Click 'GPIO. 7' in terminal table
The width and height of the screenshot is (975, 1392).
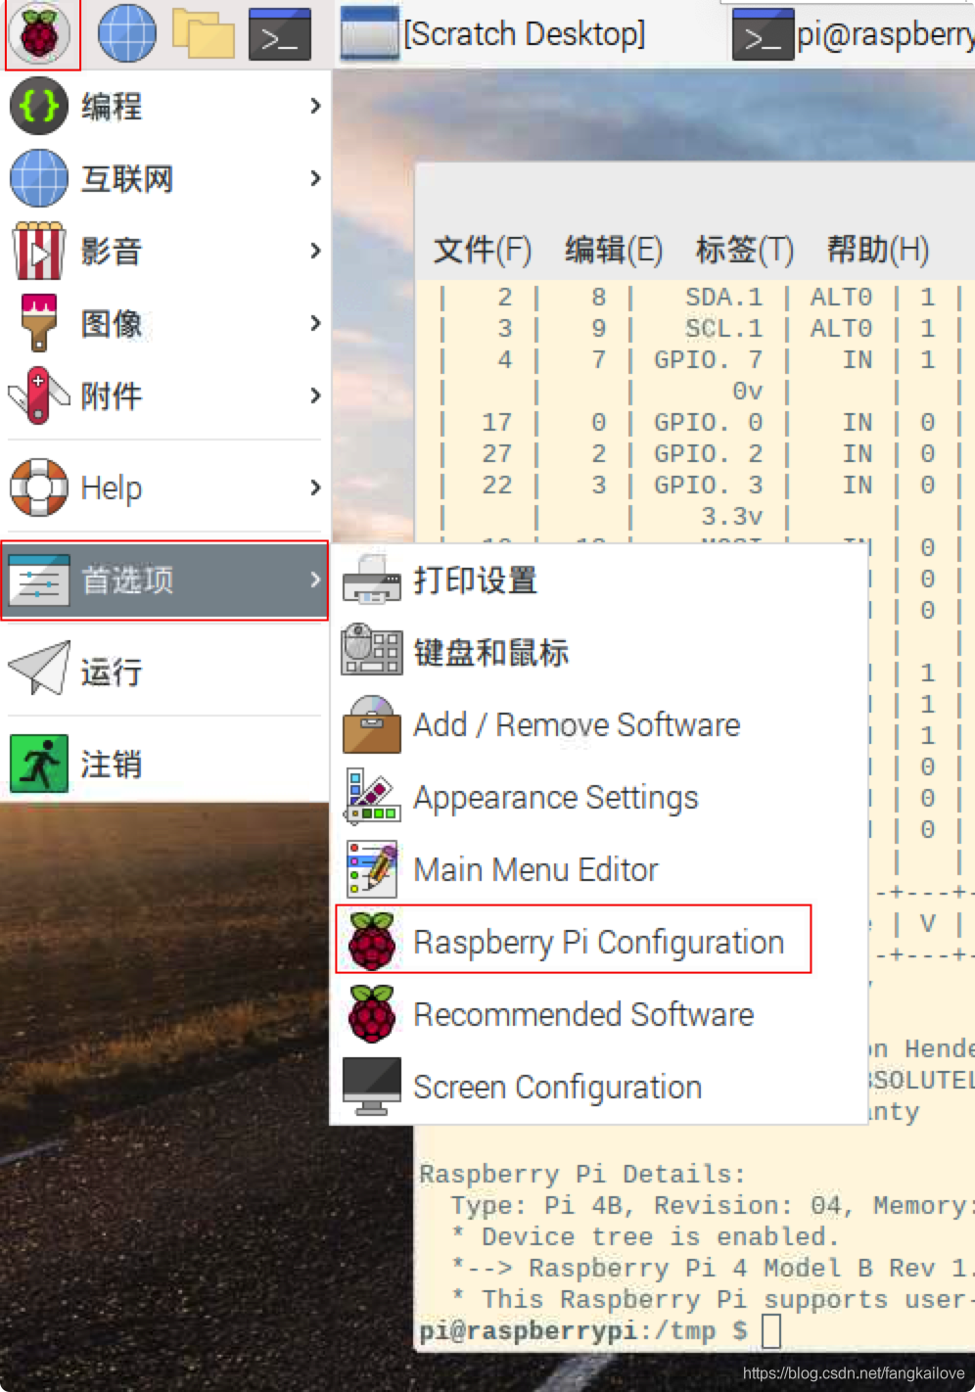[x=708, y=359]
